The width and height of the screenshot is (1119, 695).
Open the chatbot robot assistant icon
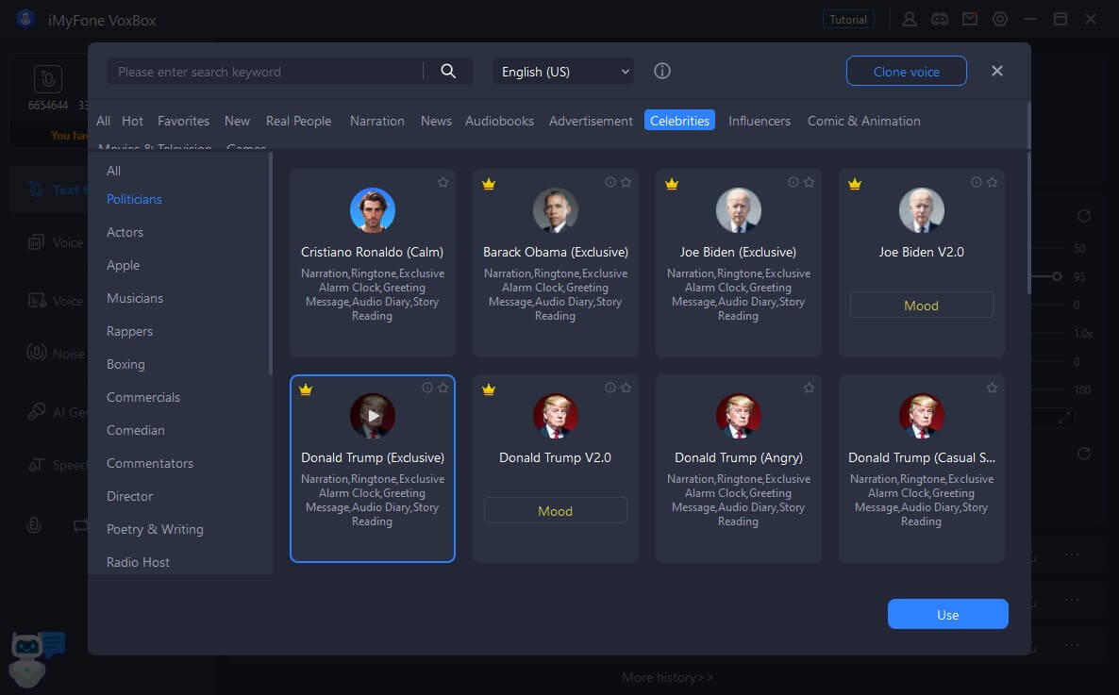tap(36, 658)
